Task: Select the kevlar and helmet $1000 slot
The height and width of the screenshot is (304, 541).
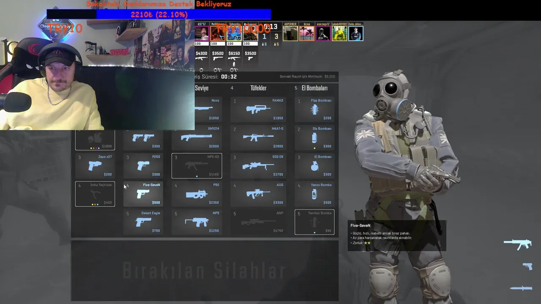Action: pyautogui.click(x=95, y=140)
